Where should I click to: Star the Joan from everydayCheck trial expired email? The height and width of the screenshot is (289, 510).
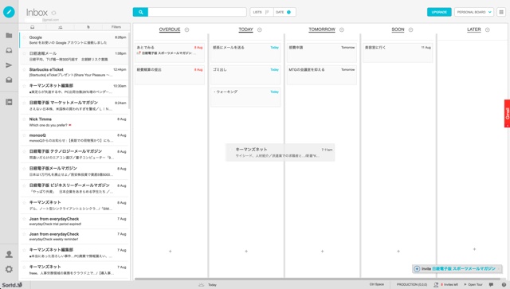pos(24,219)
